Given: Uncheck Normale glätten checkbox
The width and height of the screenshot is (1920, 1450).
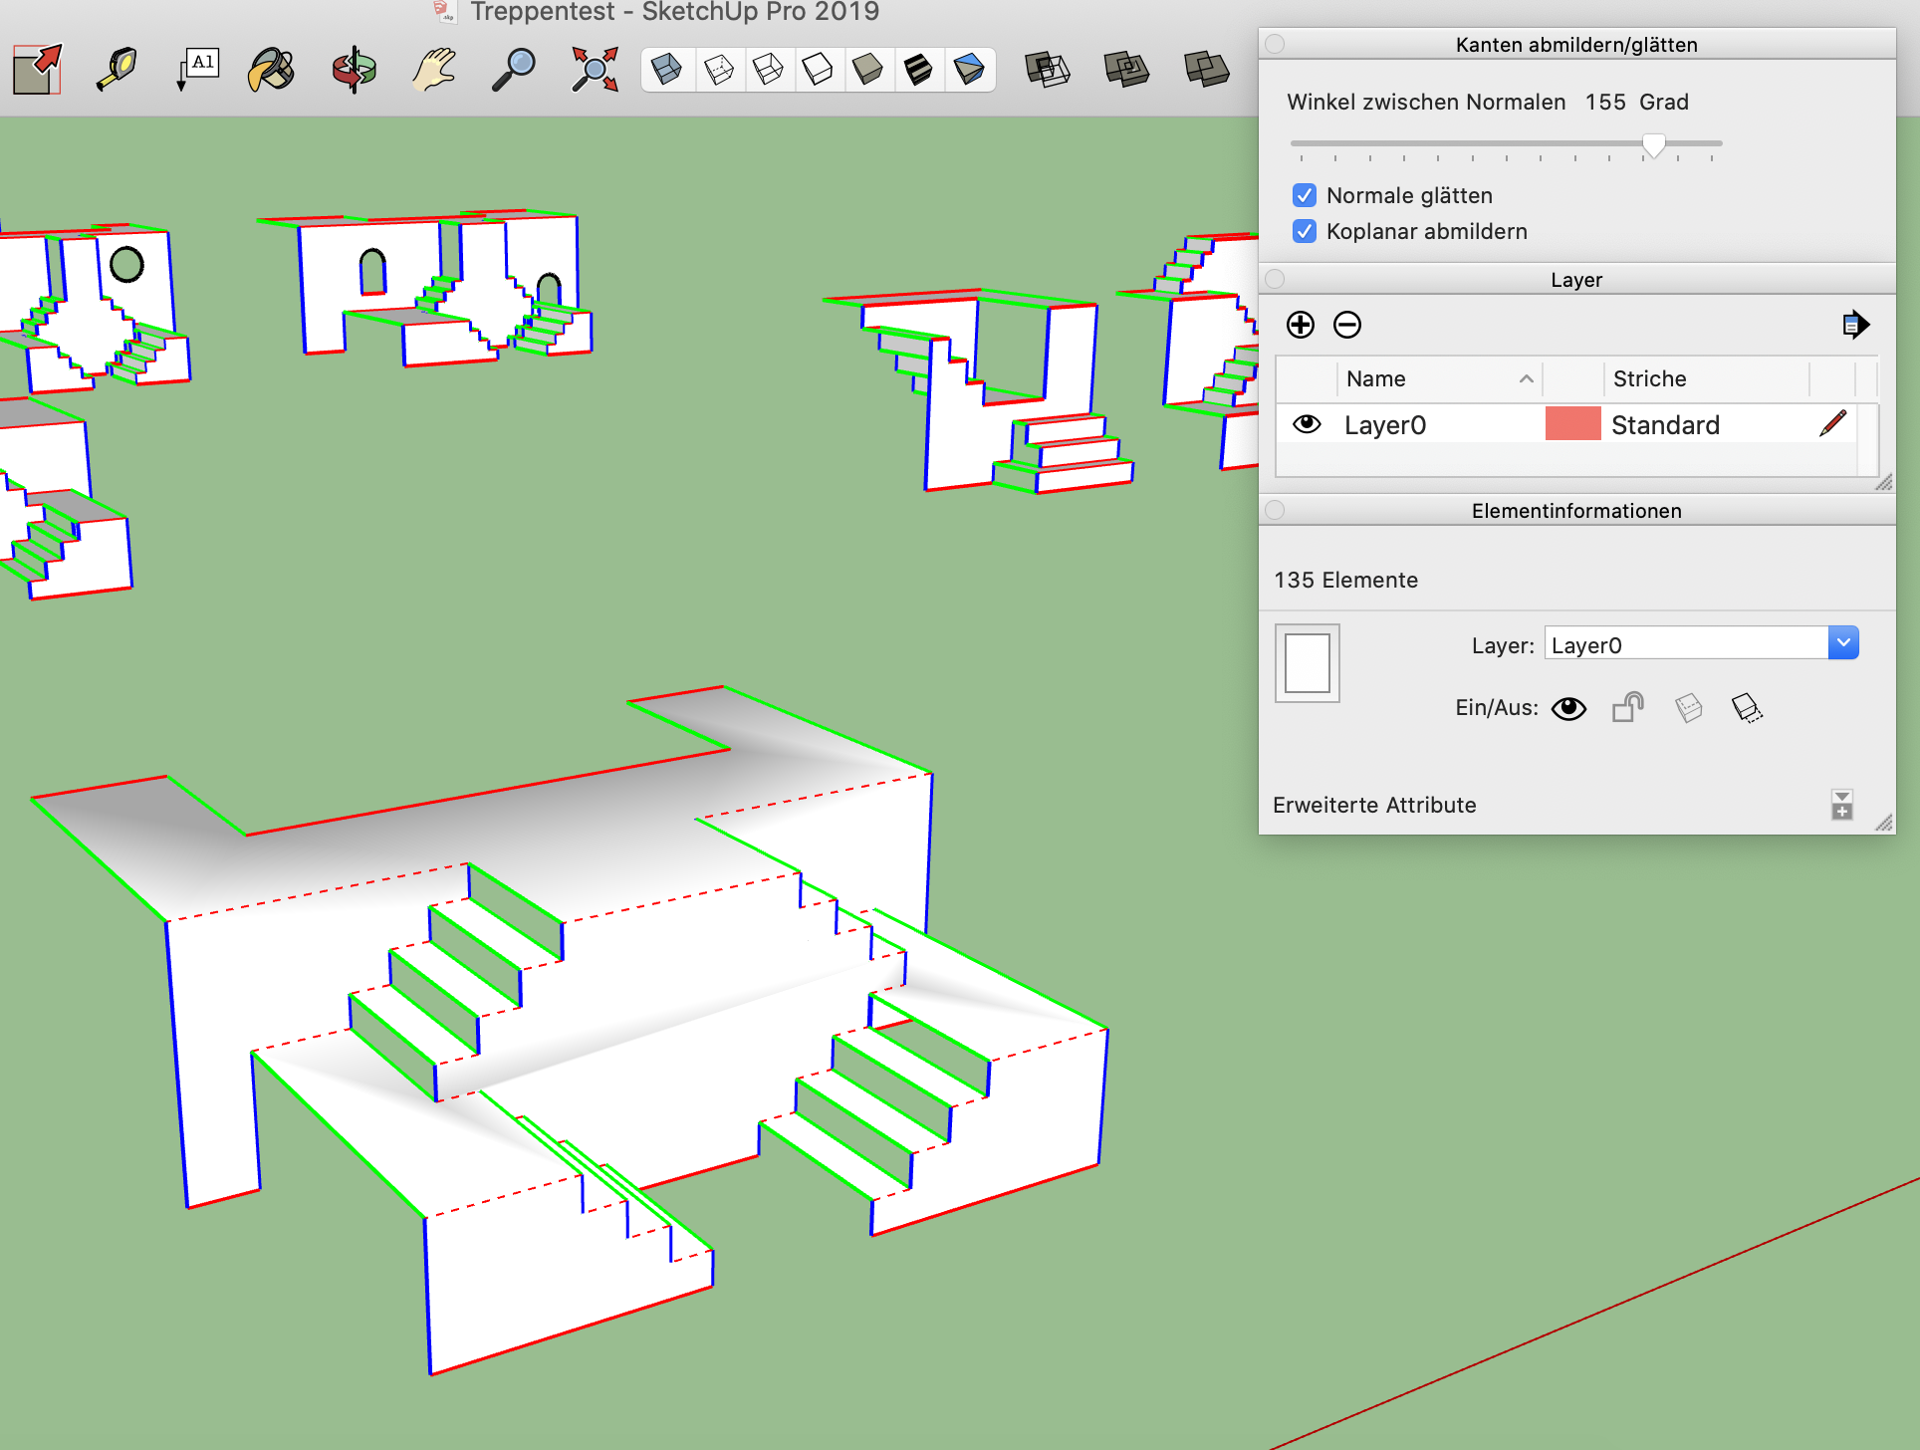Looking at the screenshot, I should tap(1305, 195).
